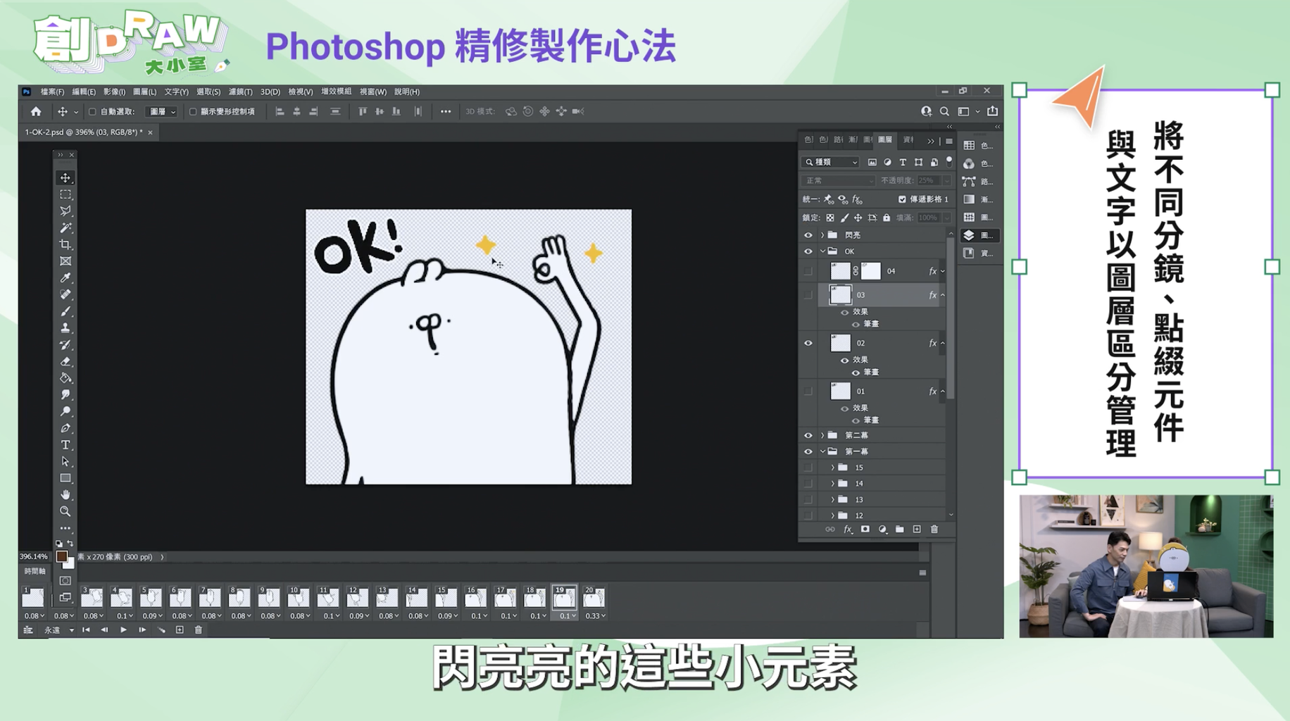Open the 圖層 auto-select dropdown
Viewport: 1290px width, 721px height.
[x=162, y=111]
